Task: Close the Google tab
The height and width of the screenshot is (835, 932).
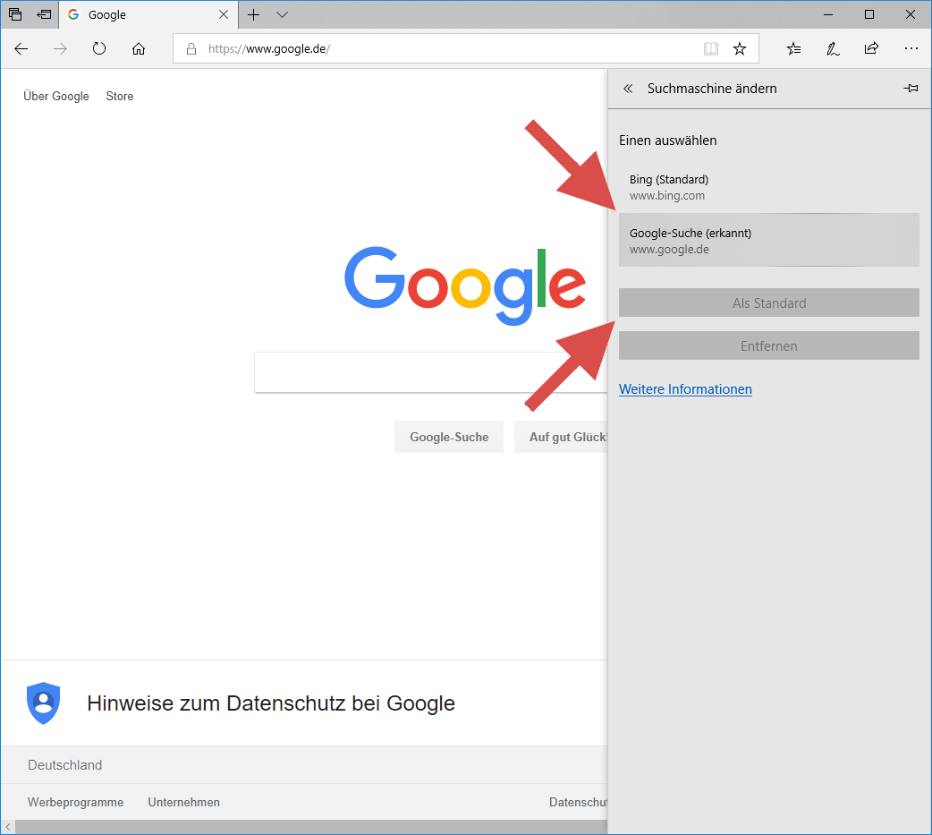Action: 224,14
